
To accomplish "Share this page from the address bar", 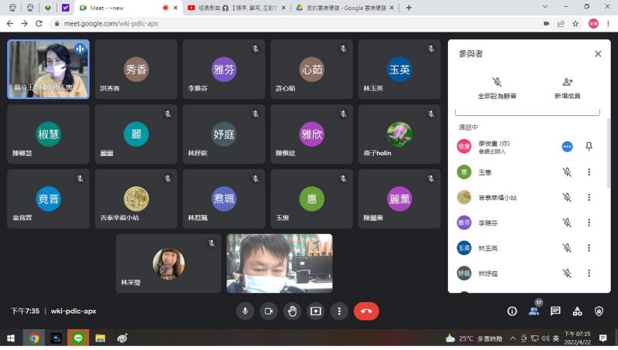I will click(561, 24).
